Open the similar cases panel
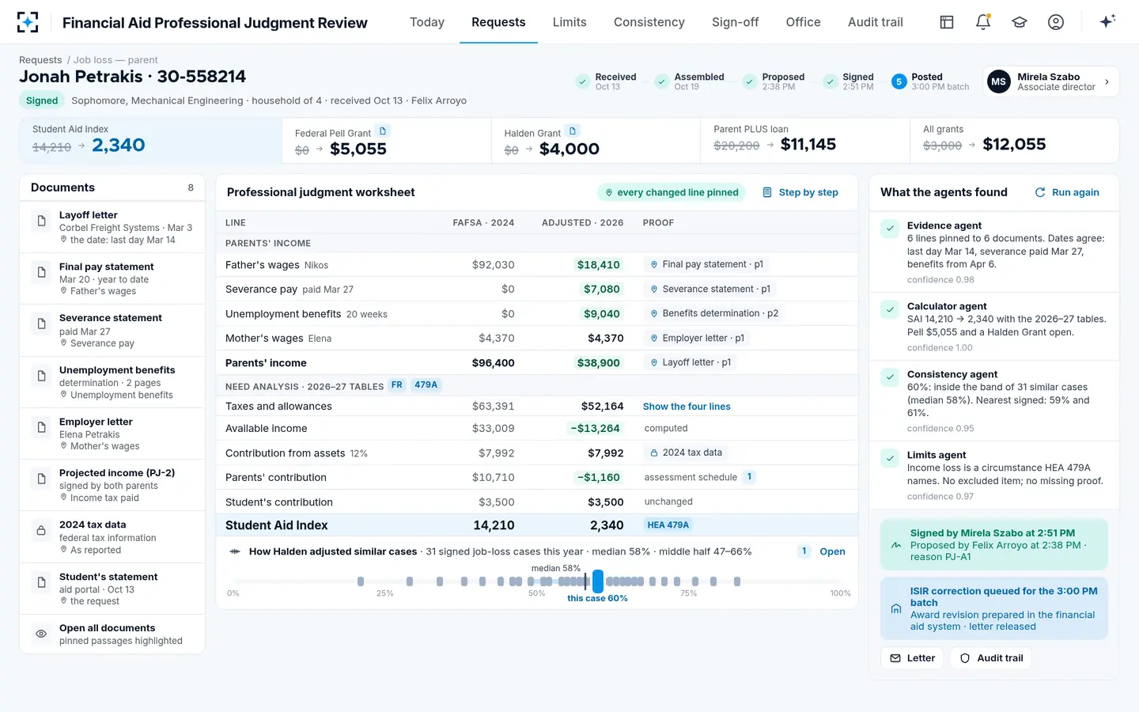The height and width of the screenshot is (712, 1139). pos(832,551)
